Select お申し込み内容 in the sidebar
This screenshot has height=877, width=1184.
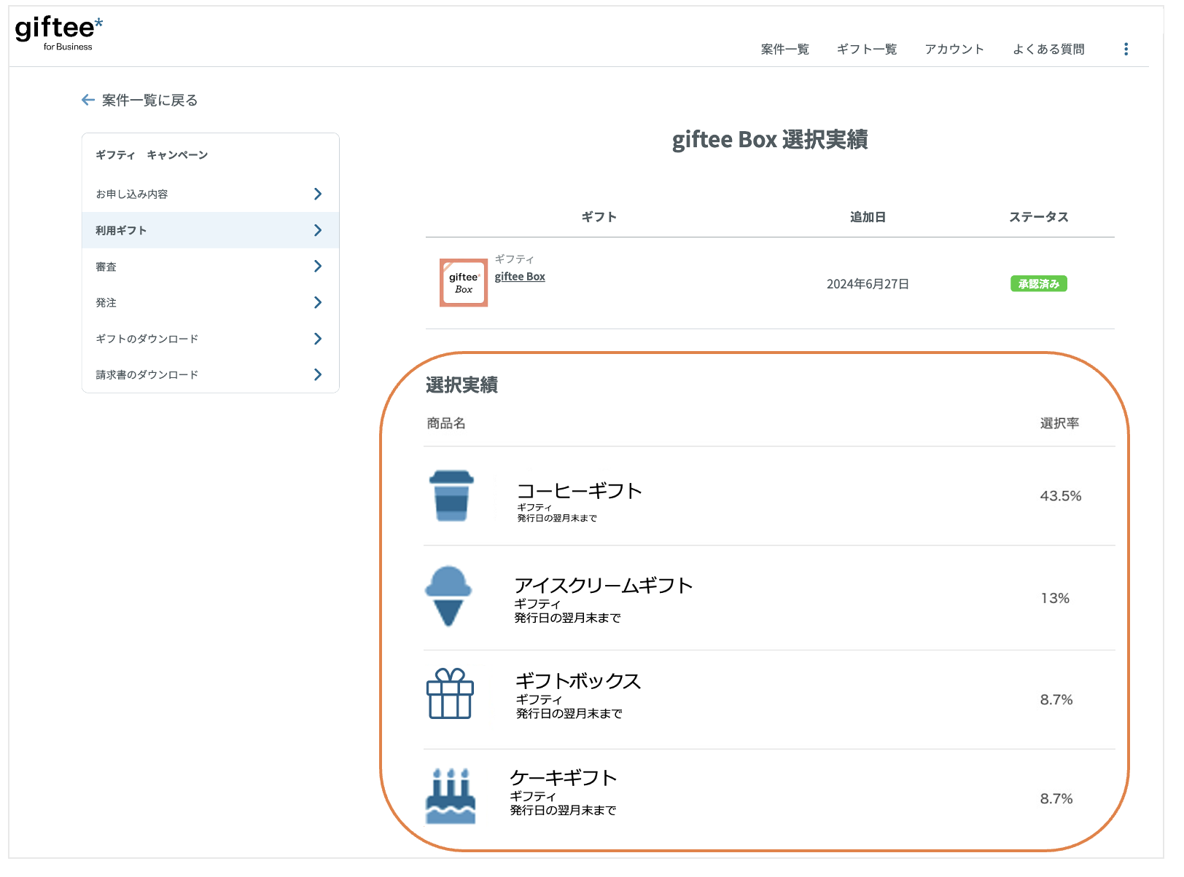211,194
